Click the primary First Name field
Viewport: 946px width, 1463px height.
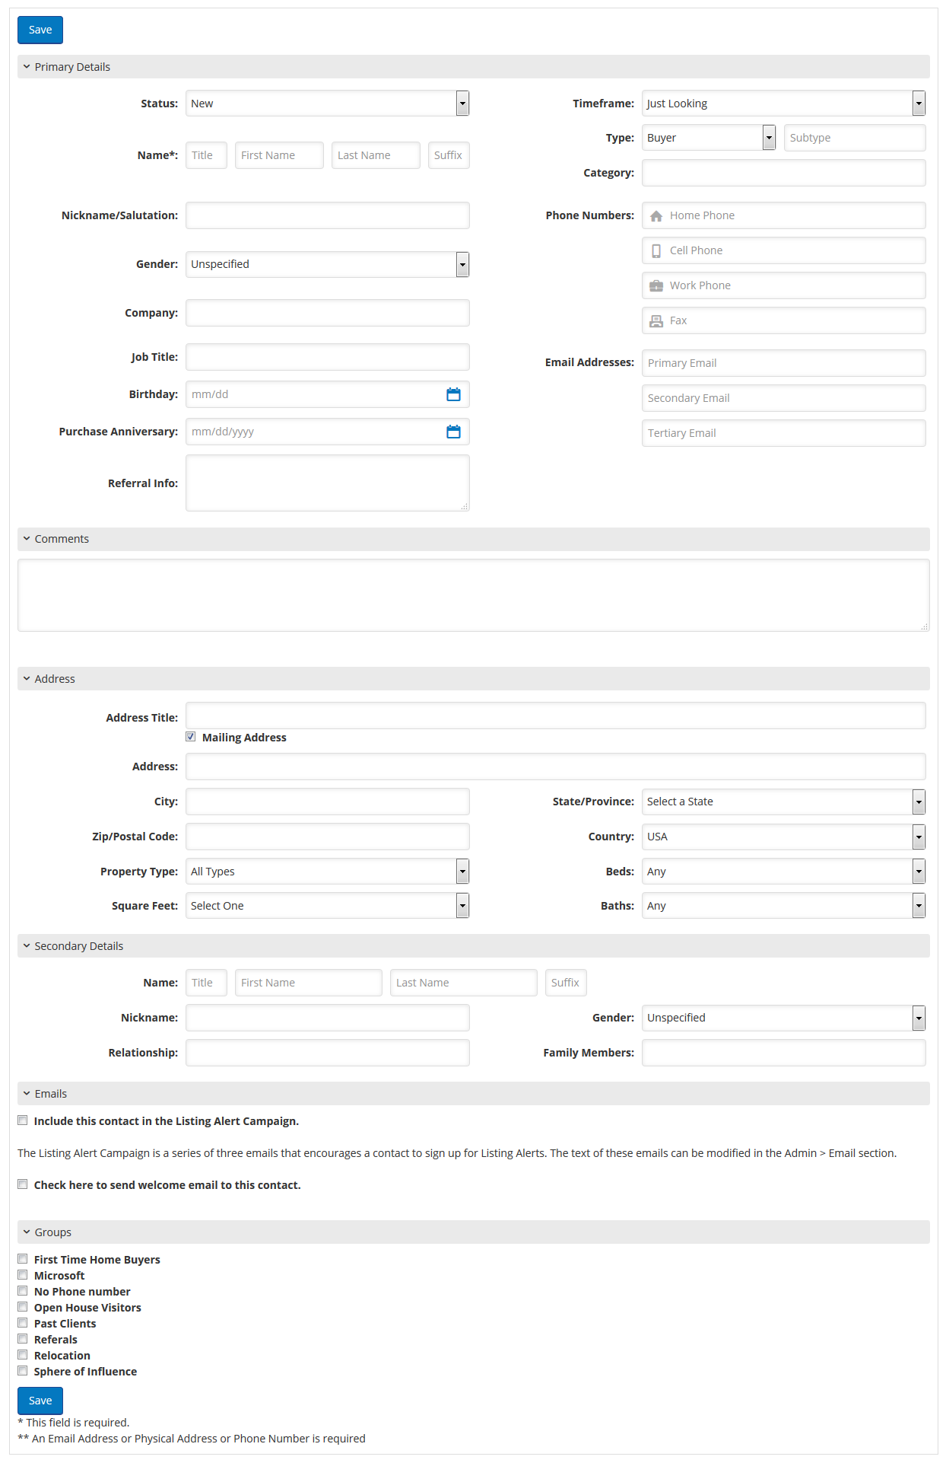279,155
